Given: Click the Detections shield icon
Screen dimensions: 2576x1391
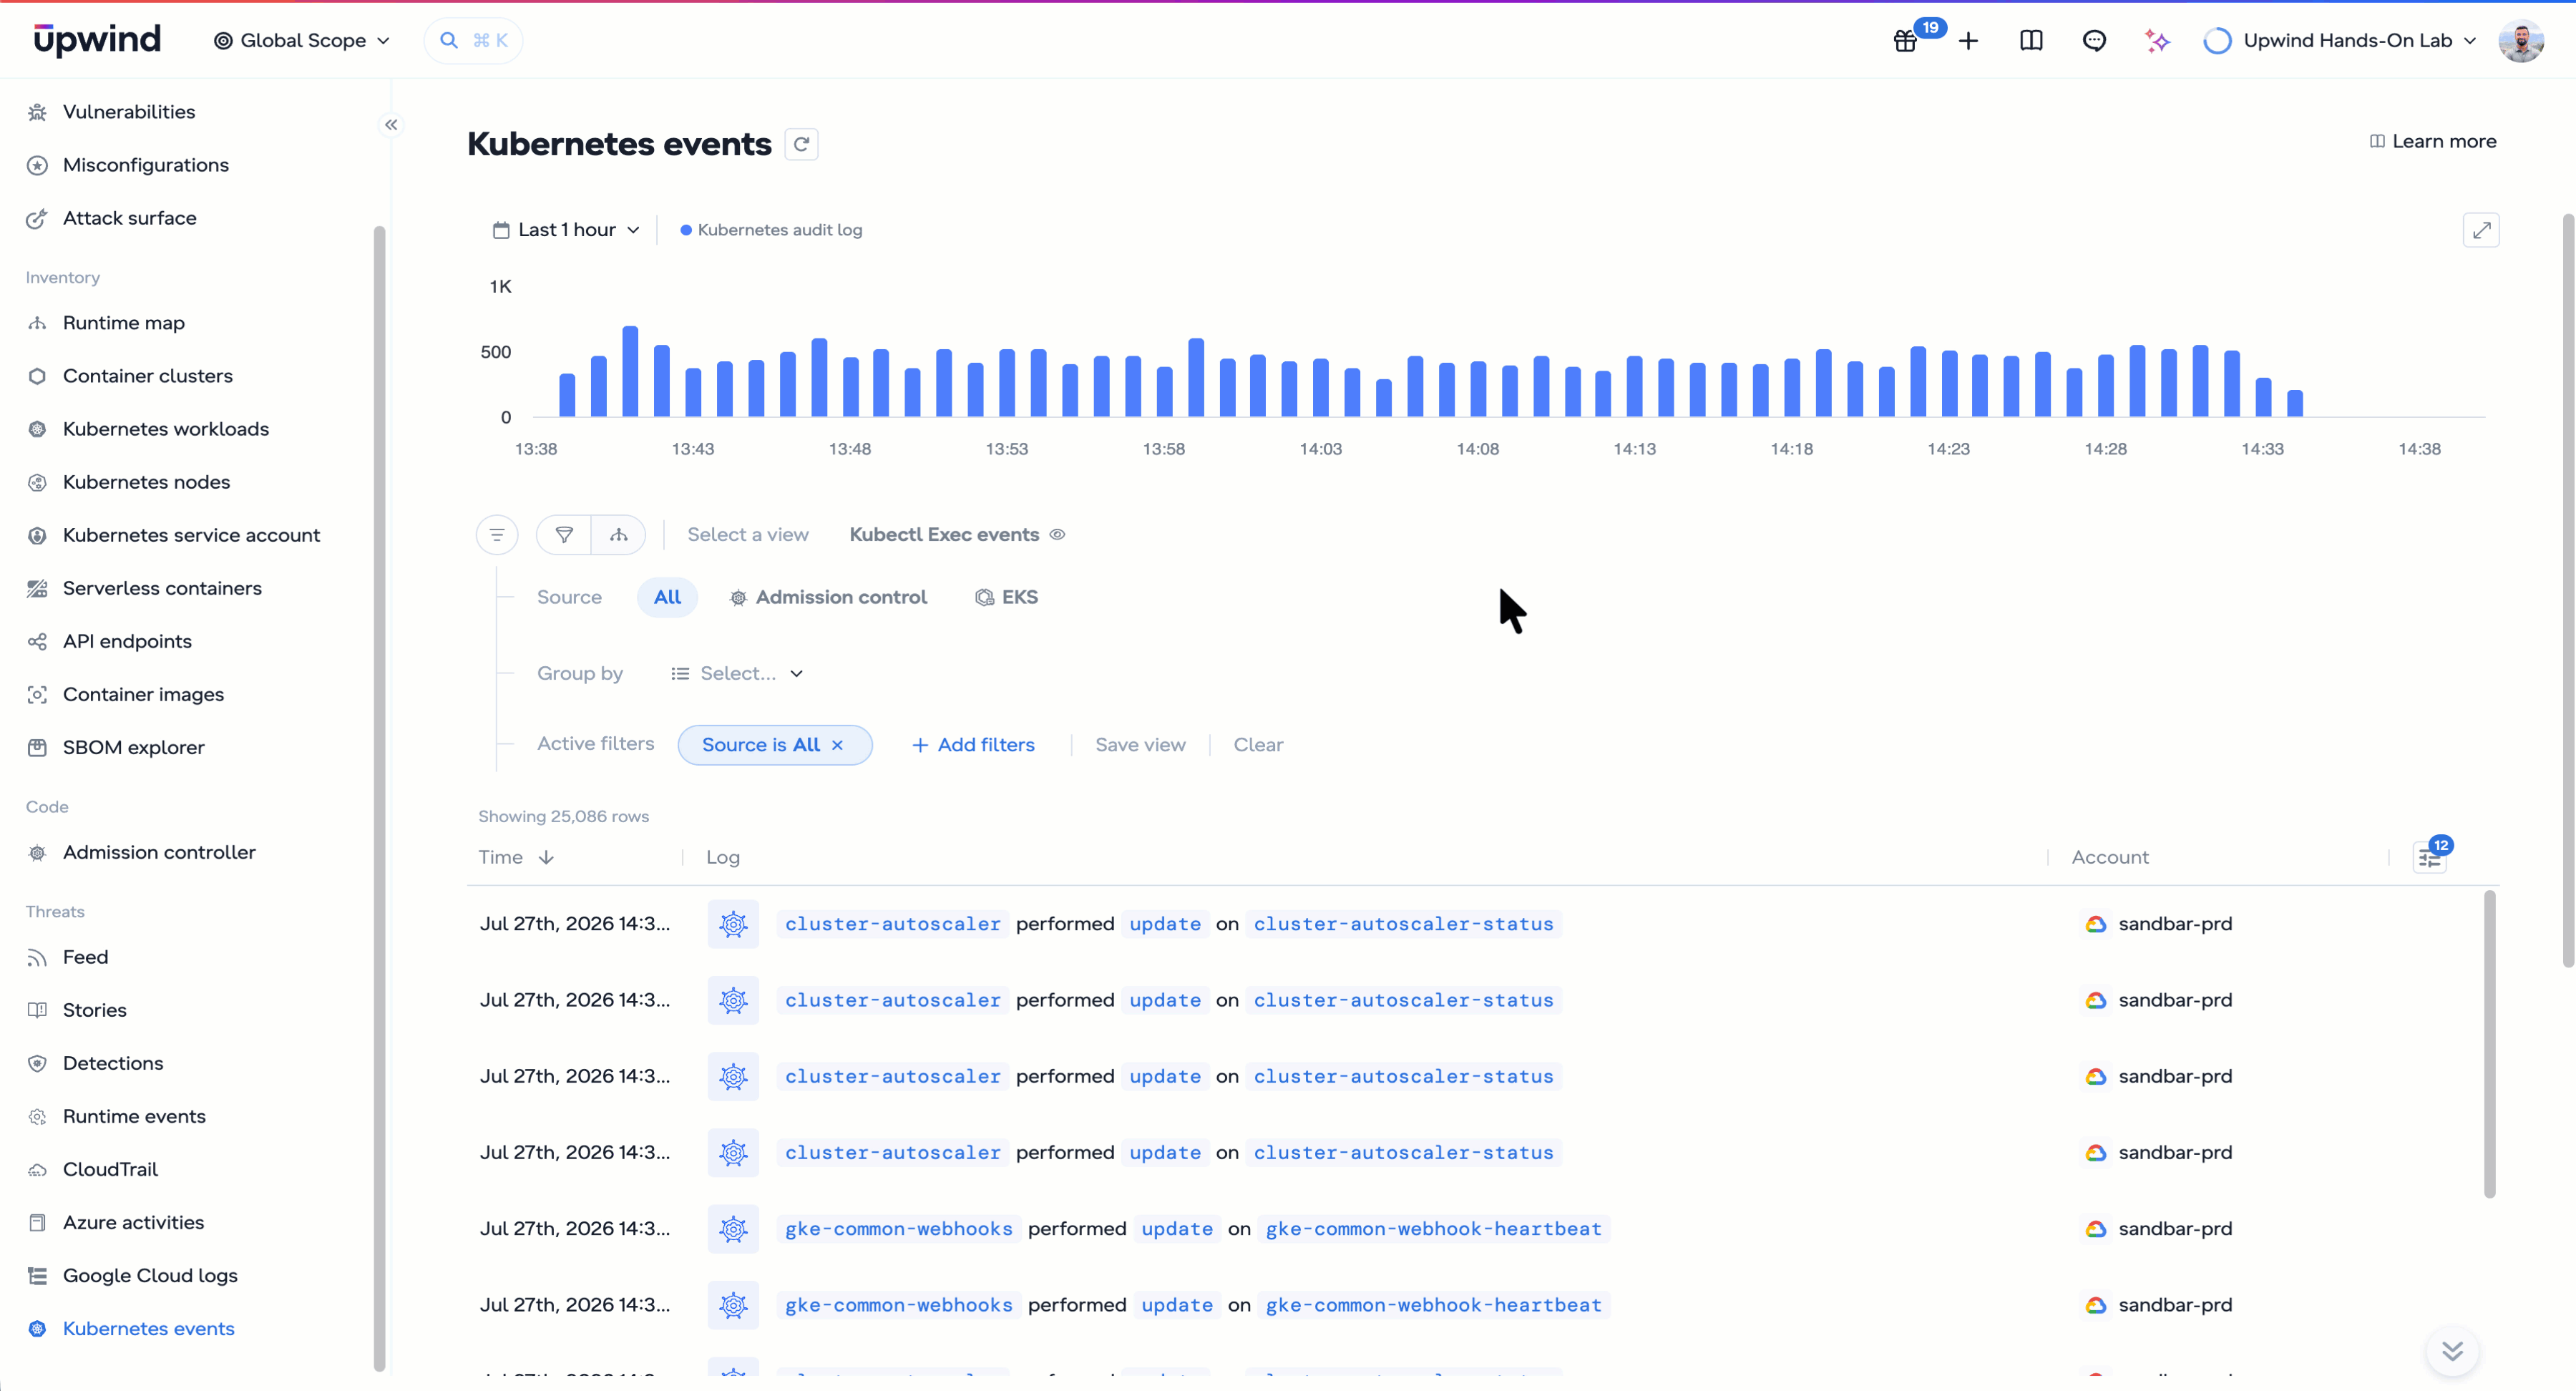Looking at the screenshot, I should [37, 1063].
